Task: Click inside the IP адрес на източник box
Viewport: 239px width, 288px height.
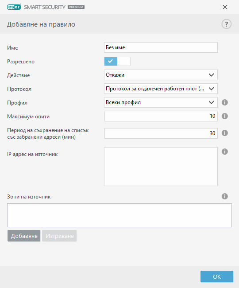Action: point(161,167)
